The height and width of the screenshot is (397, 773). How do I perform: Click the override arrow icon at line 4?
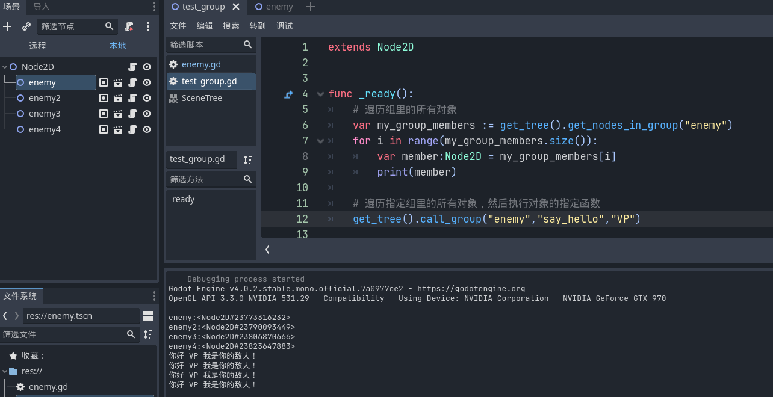pos(288,94)
